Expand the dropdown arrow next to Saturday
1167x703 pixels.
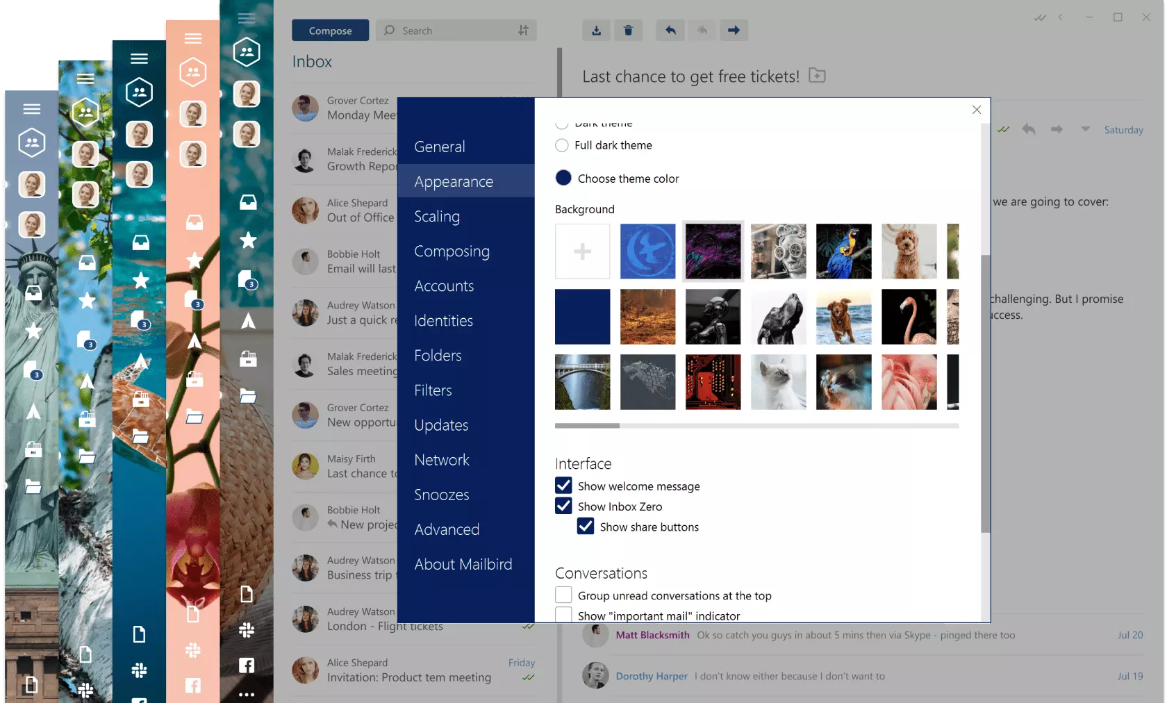pyautogui.click(x=1085, y=129)
